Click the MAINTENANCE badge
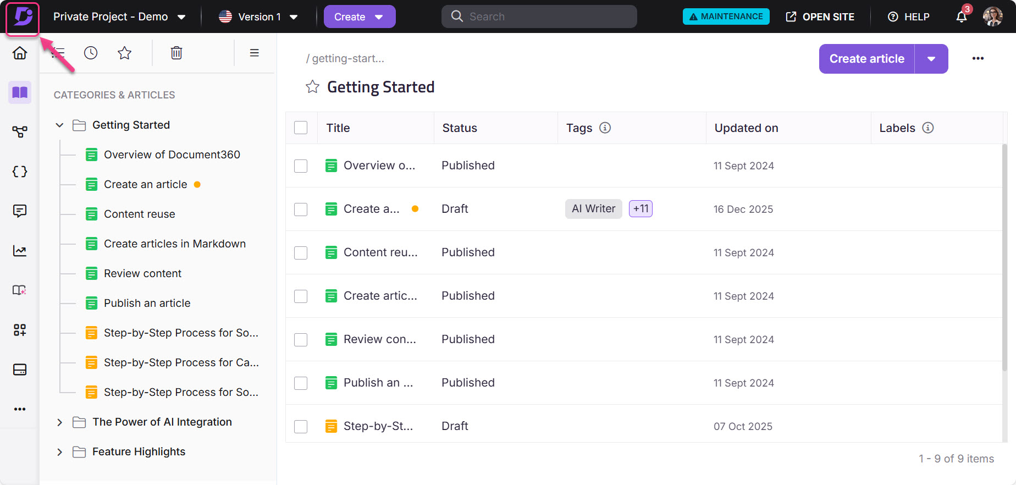 pyautogui.click(x=726, y=16)
